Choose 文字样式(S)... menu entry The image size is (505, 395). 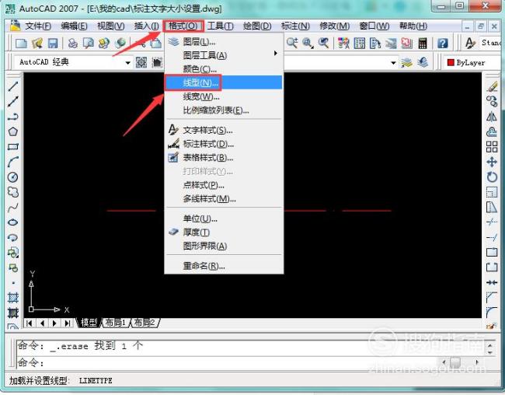coord(224,131)
